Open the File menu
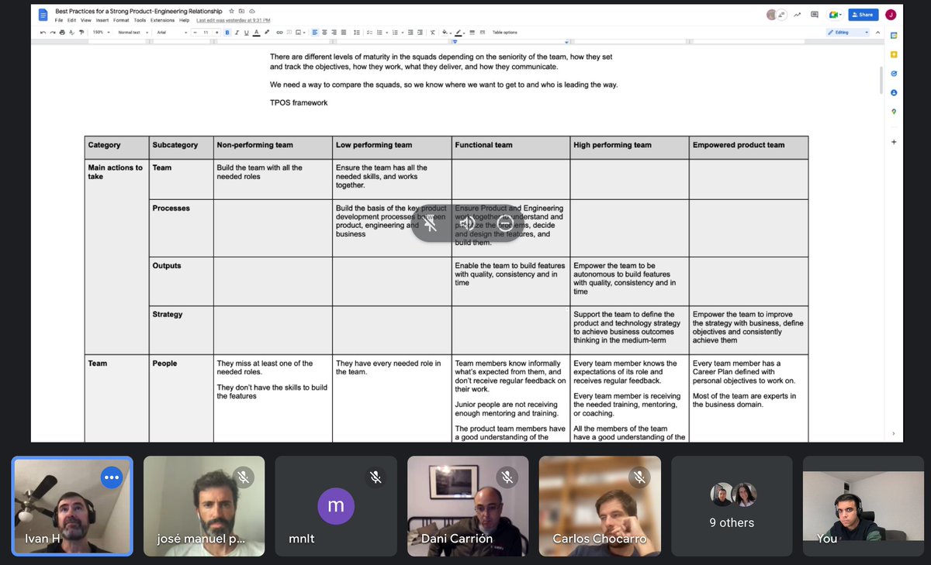Image resolution: width=931 pixels, height=565 pixels. point(59,20)
